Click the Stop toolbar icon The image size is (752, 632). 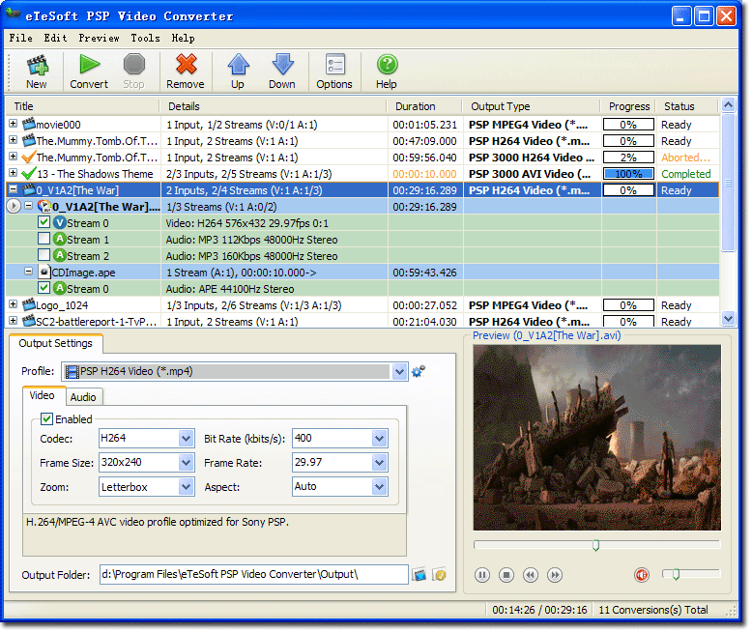click(133, 72)
